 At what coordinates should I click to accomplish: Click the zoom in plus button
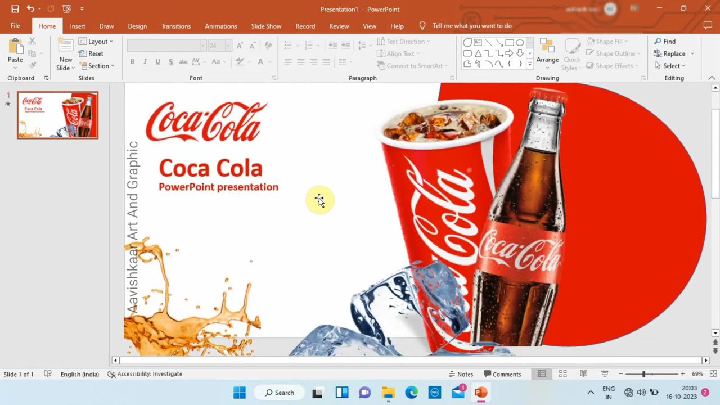coord(683,374)
